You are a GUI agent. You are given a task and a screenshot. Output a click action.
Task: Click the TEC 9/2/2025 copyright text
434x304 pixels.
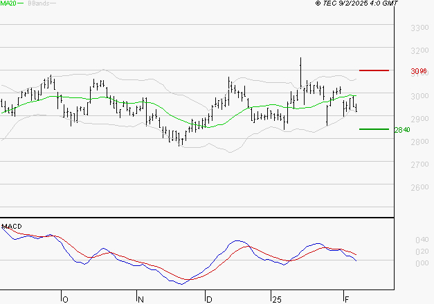pos(356,3)
